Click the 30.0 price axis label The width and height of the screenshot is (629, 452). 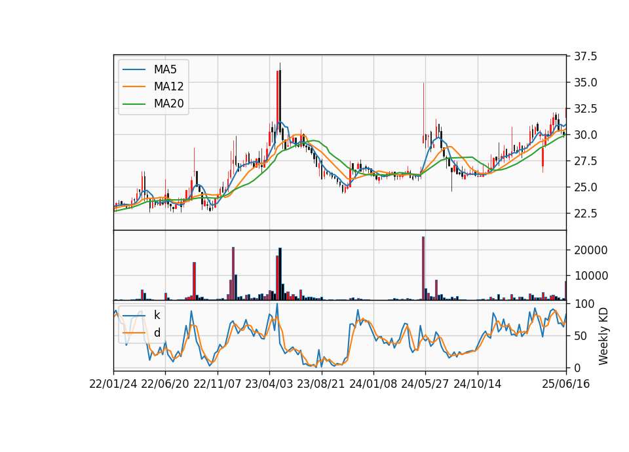click(x=585, y=135)
